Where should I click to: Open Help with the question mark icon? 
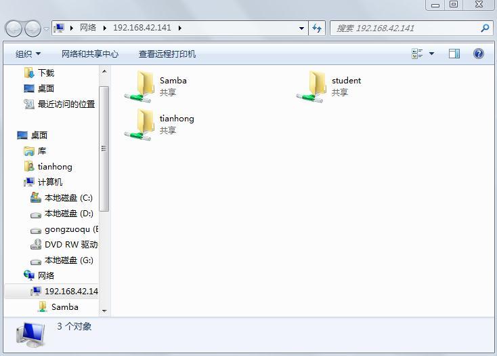tap(478, 54)
